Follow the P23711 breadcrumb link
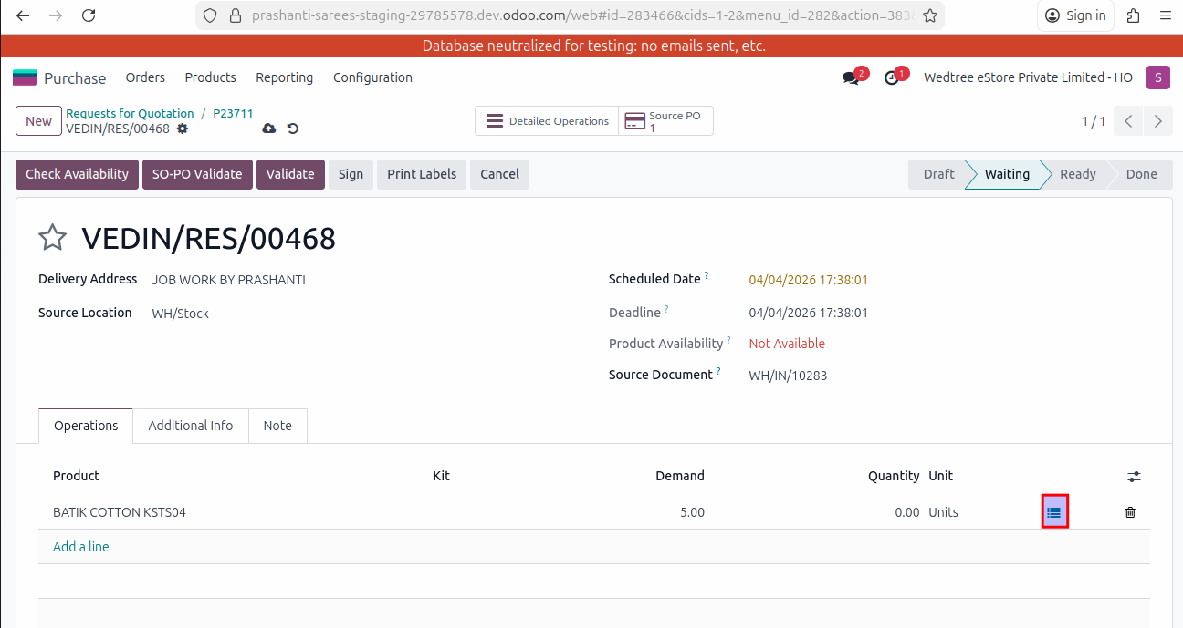This screenshot has height=628, width=1183. [x=233, y=114]
